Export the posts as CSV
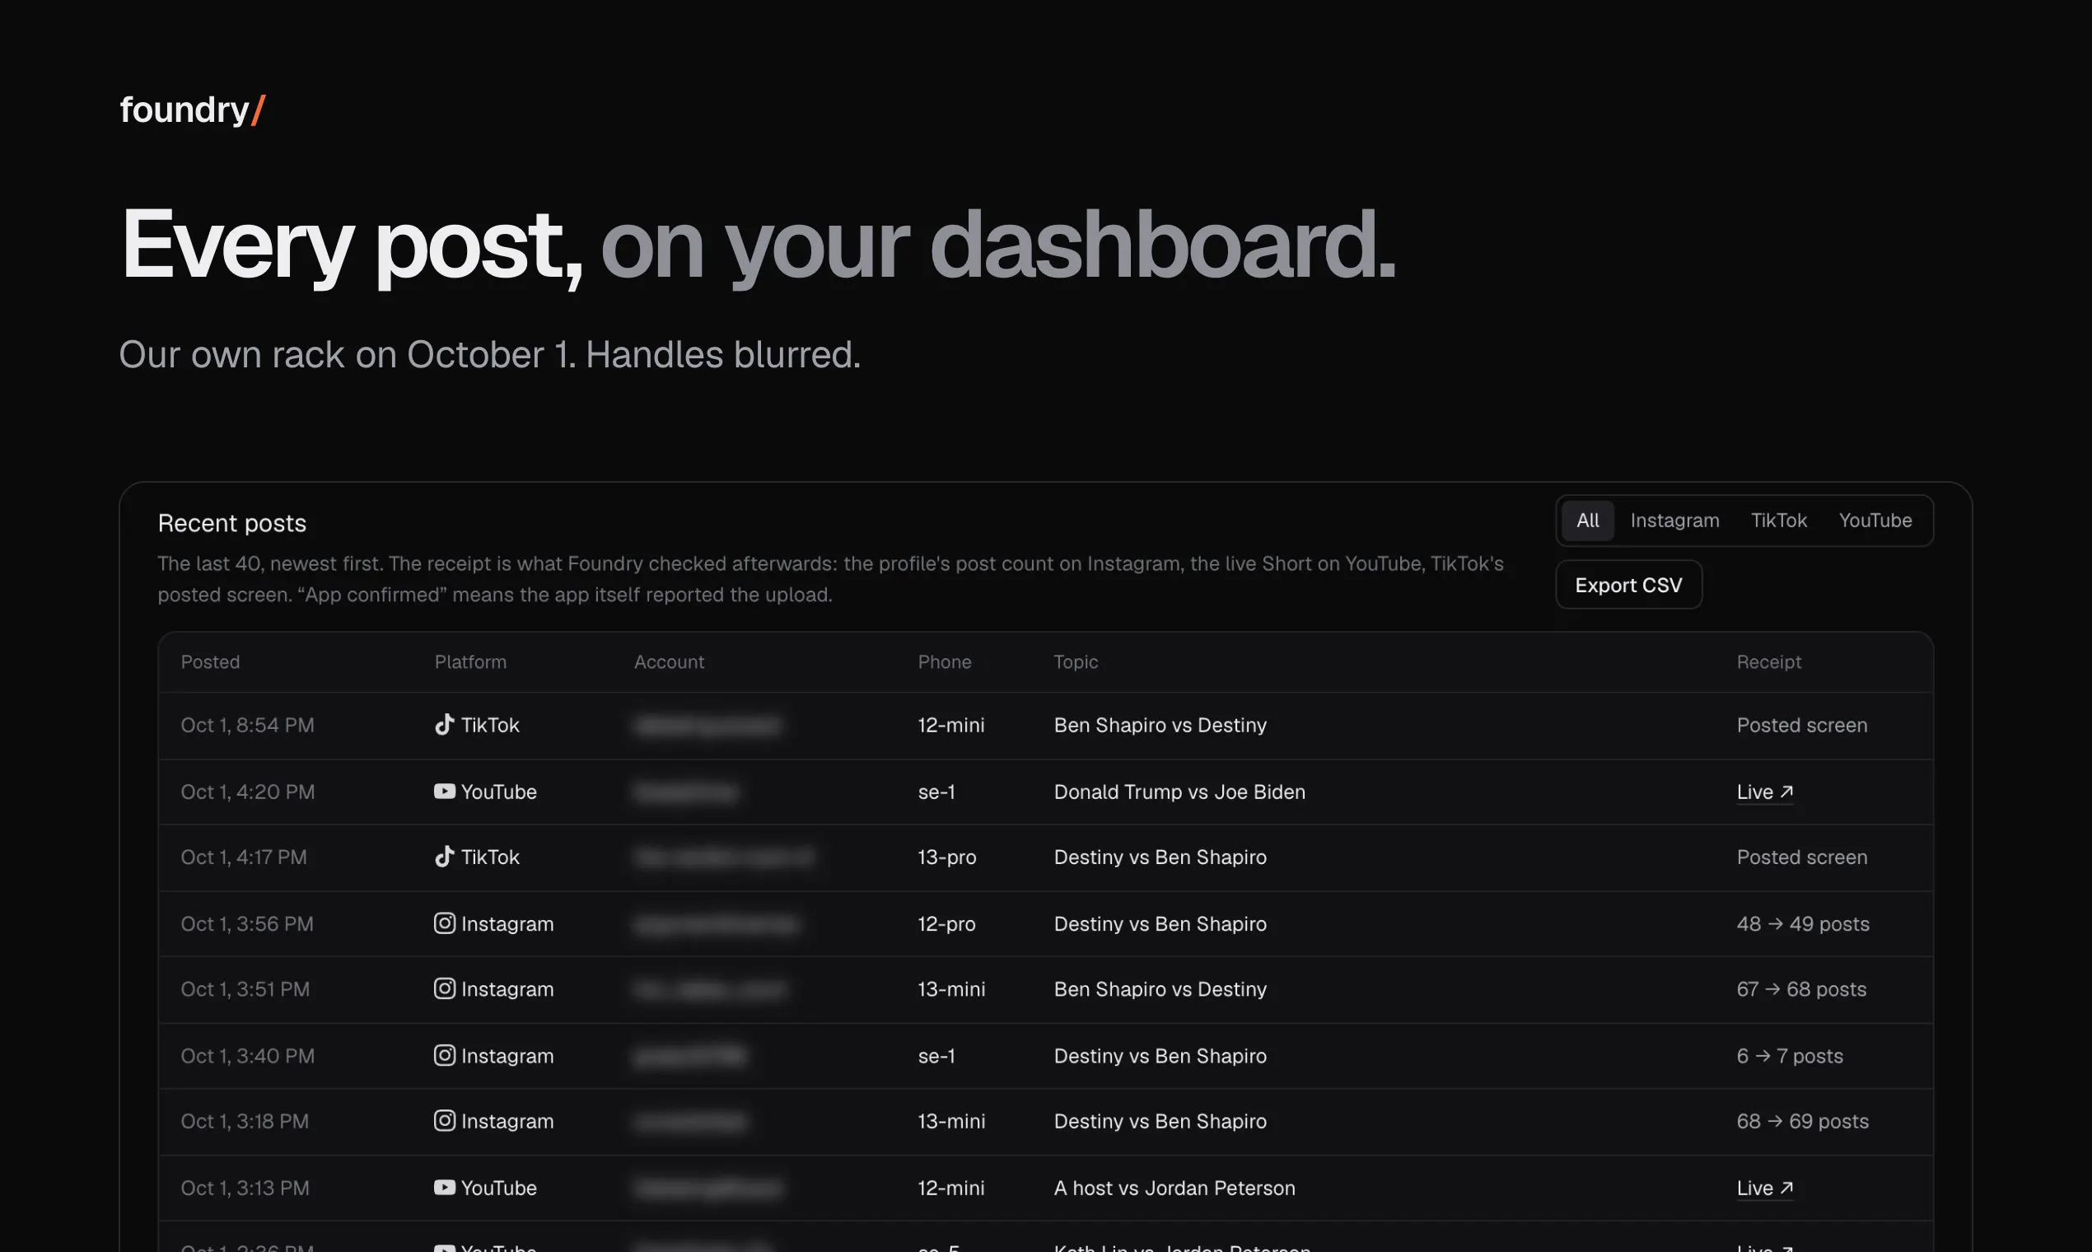The height and width of the screenshot is (1252, 2092). point(1628,585)
